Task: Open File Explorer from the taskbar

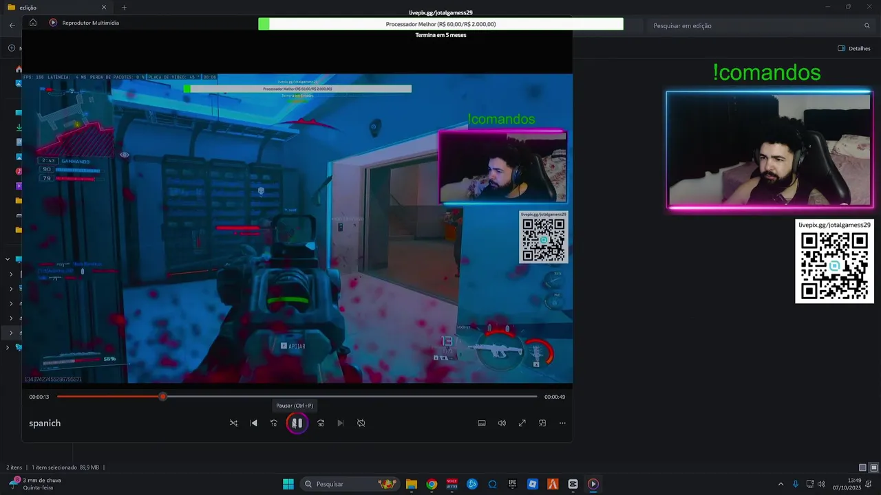Action: 411,484
